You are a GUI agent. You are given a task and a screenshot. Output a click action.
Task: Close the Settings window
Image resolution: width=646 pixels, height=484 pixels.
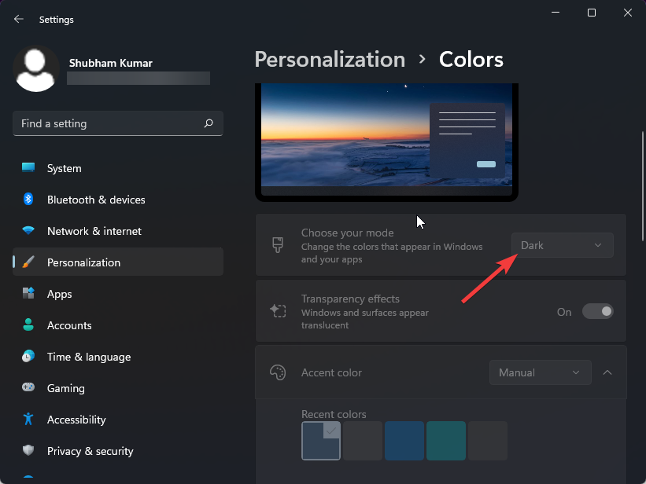pos(627,13)
